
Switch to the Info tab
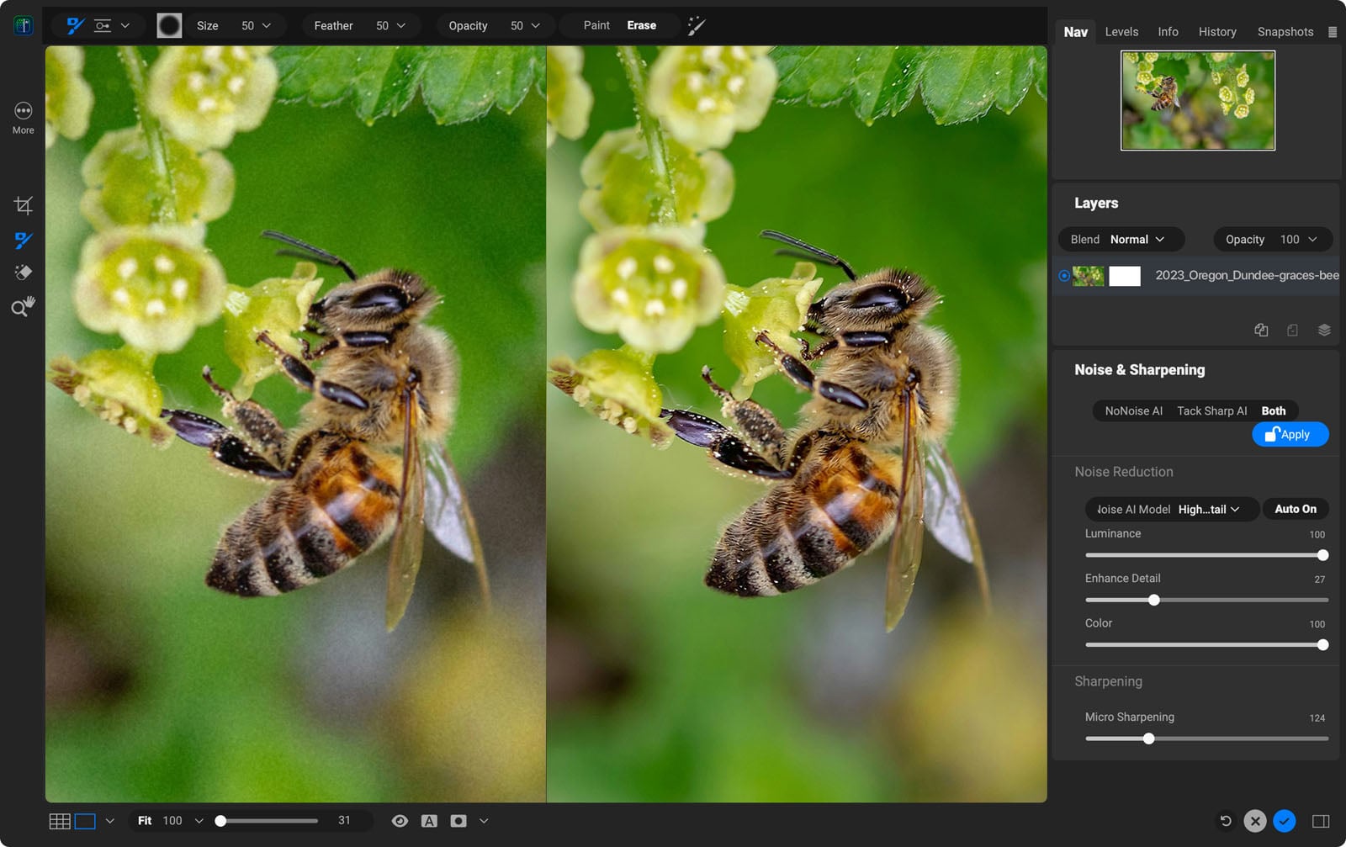(1168, 32)
